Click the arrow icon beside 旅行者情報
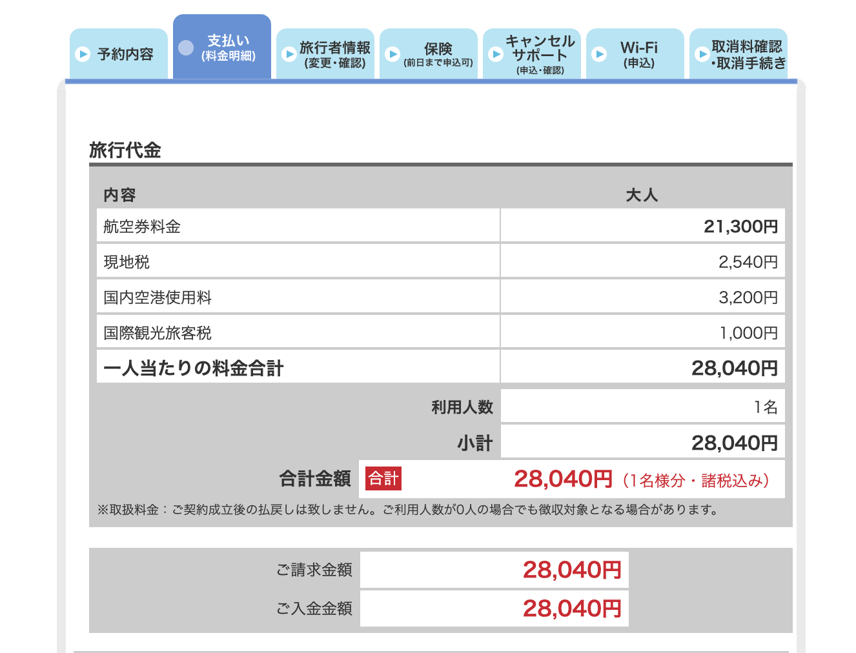 point(289,54)
